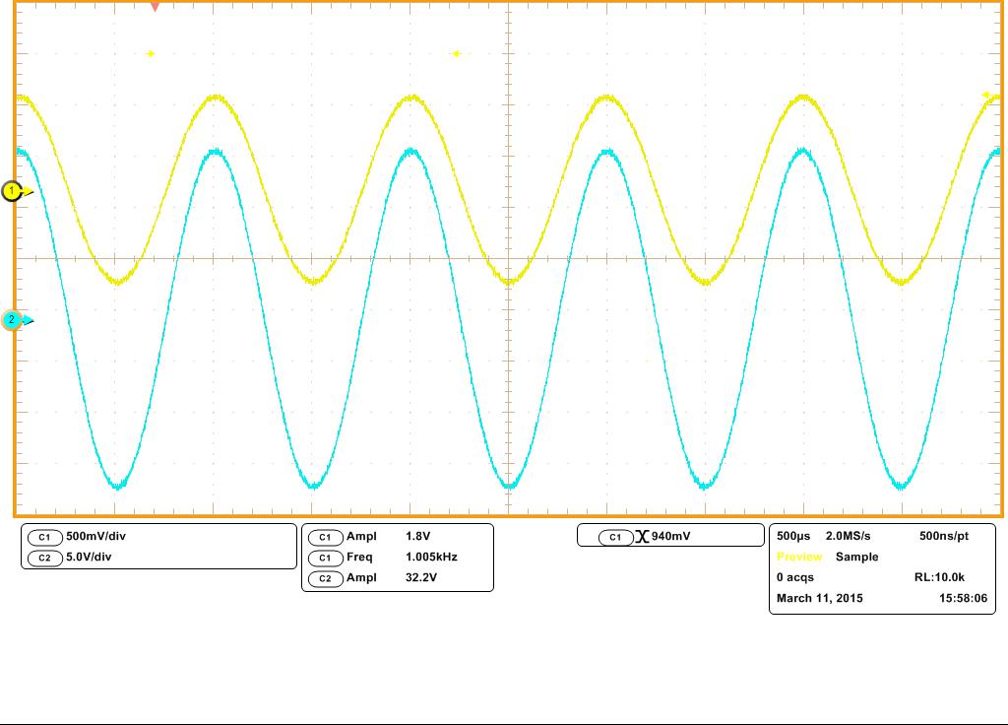Click the RL:10.0k record length value
1008x725 pixels.
coord(939,577)
